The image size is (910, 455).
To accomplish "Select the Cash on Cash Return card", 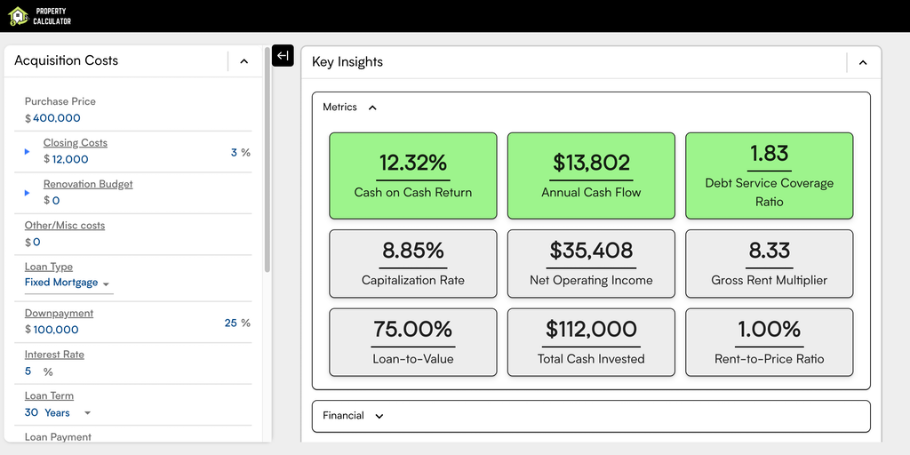I will point(413,176).
